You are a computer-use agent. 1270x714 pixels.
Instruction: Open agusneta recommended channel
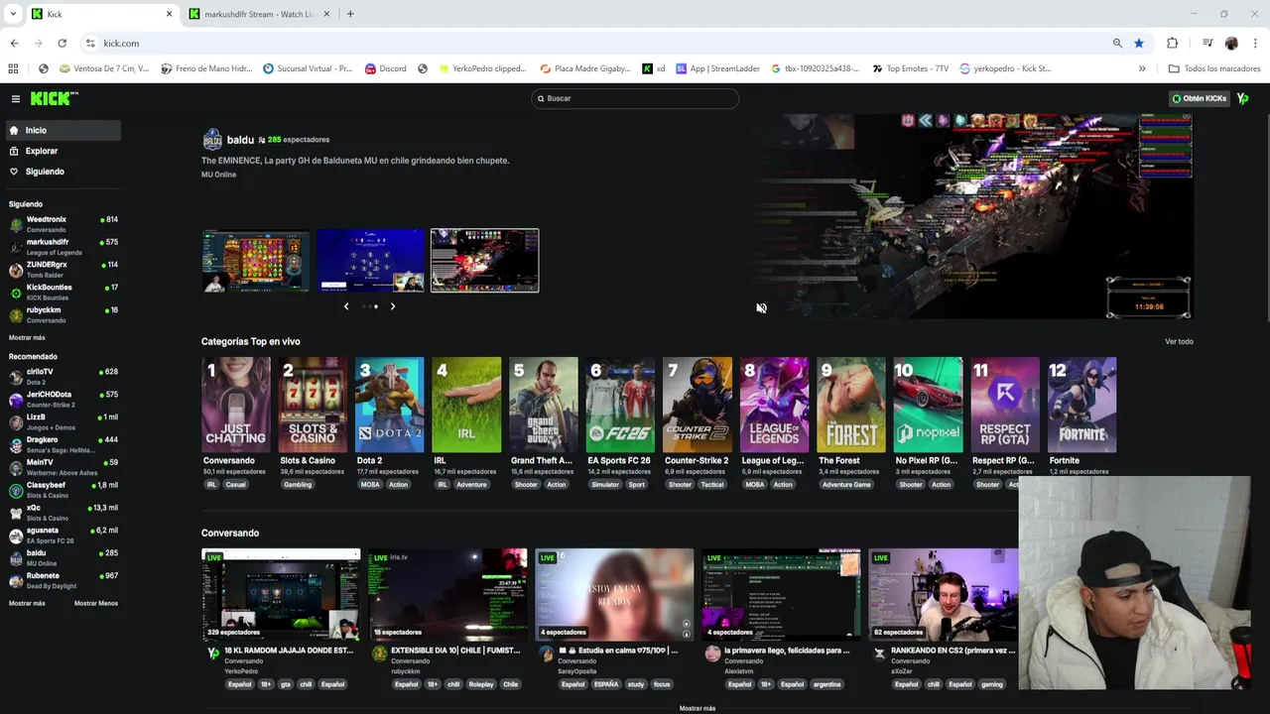pyautogui.click(x=63, y=535)
